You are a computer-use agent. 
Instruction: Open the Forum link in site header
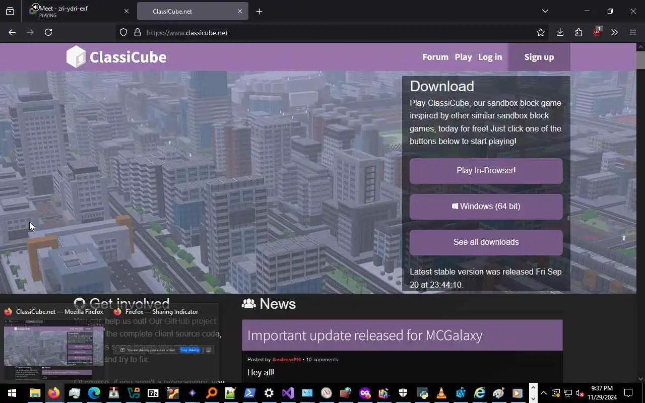click(x=435, y=57)
